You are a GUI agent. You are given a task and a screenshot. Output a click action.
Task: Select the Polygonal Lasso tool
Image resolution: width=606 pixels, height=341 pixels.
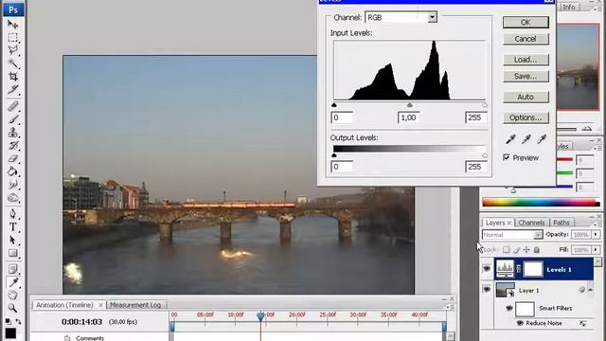[x=12, y=50]
